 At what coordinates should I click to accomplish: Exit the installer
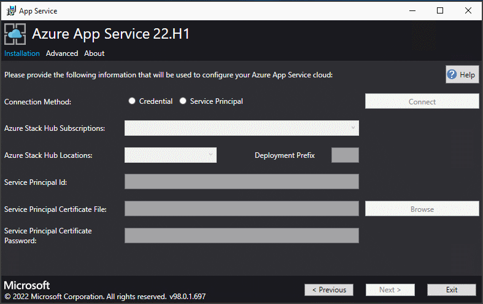click(x=452, y=290)
